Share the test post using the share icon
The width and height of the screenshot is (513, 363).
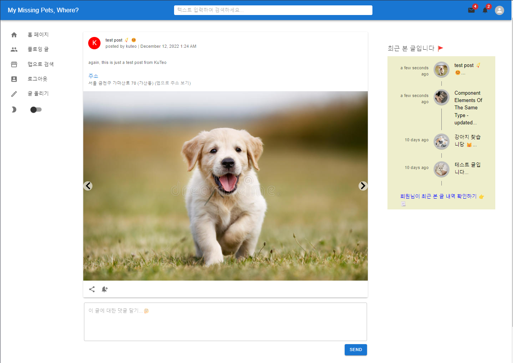[x=92, y=289]
